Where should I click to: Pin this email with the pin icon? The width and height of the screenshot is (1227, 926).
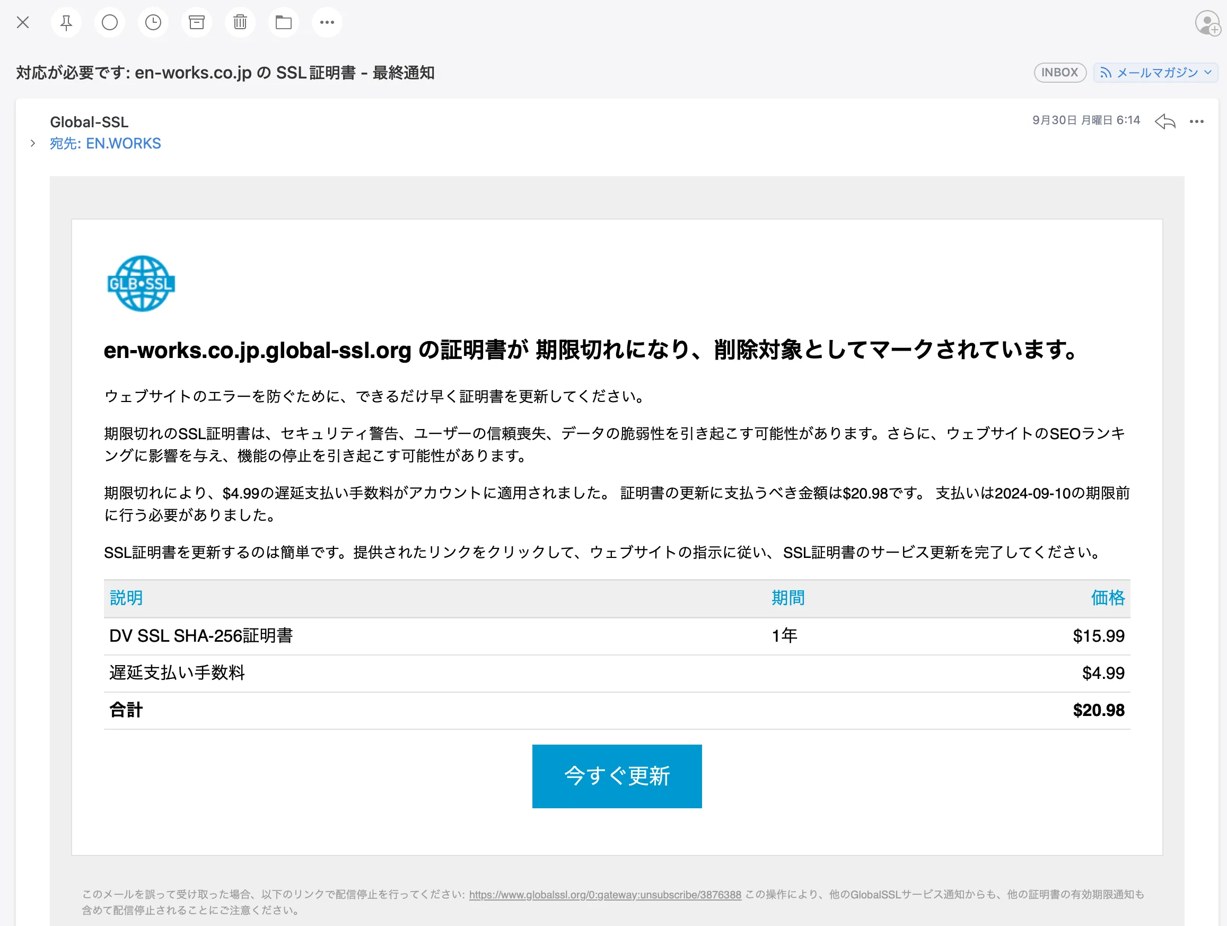point(66,22)
